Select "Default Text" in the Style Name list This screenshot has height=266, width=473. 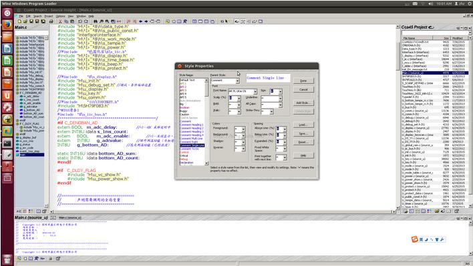pyautogui.click(x=187, y=80)
